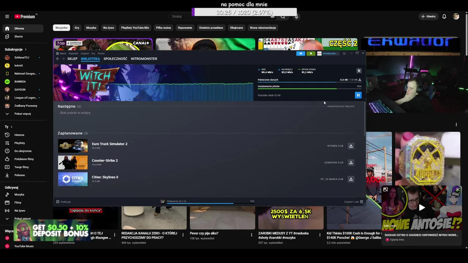Open Zadbany Pozwany subscription channel
The height and width of the screenshot is (263, 468).
tap(23, 106)
